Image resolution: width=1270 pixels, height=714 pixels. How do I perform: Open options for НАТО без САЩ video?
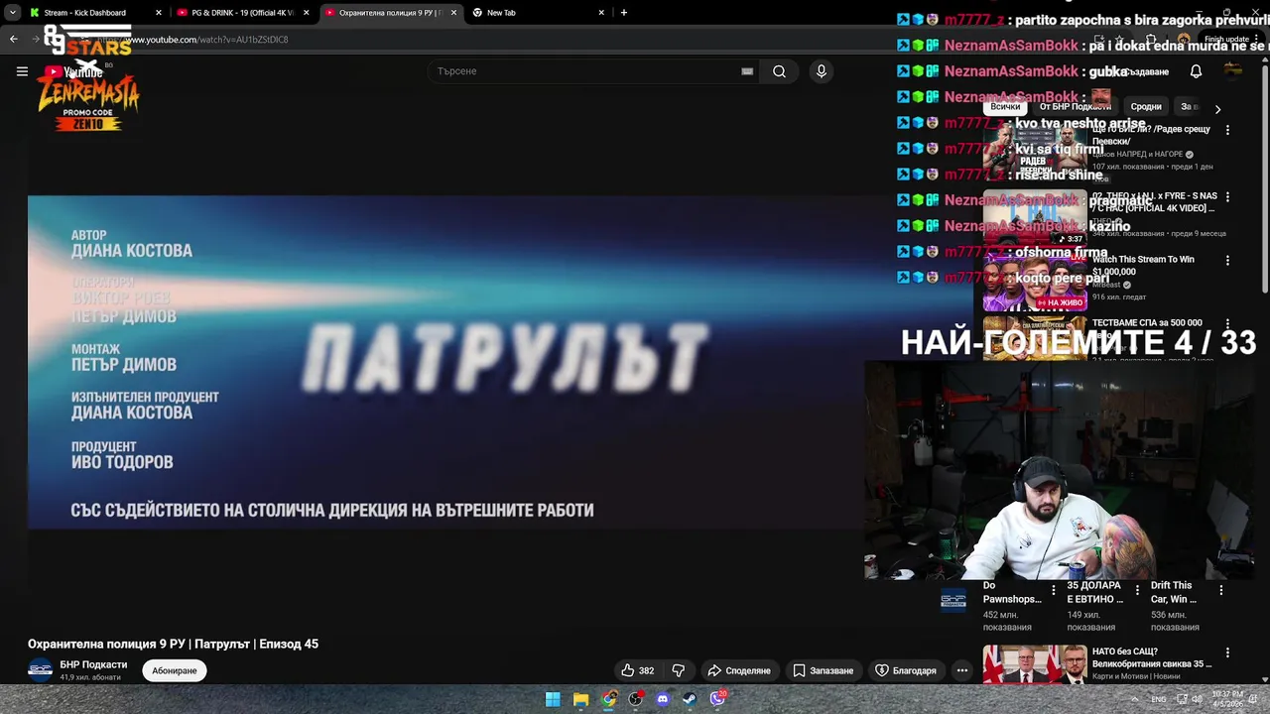[1227, 653]
